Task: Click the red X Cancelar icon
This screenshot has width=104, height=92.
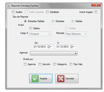Action: pos(61,78)
